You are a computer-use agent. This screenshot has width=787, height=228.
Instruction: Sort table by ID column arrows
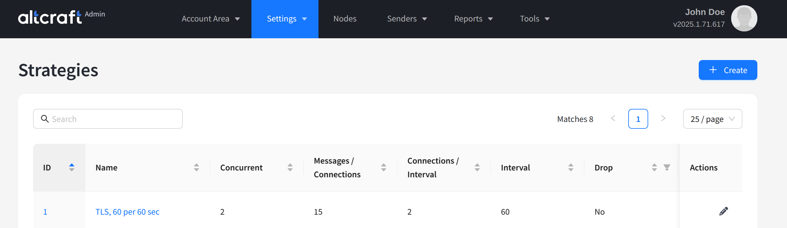click(x=72, y=168)
